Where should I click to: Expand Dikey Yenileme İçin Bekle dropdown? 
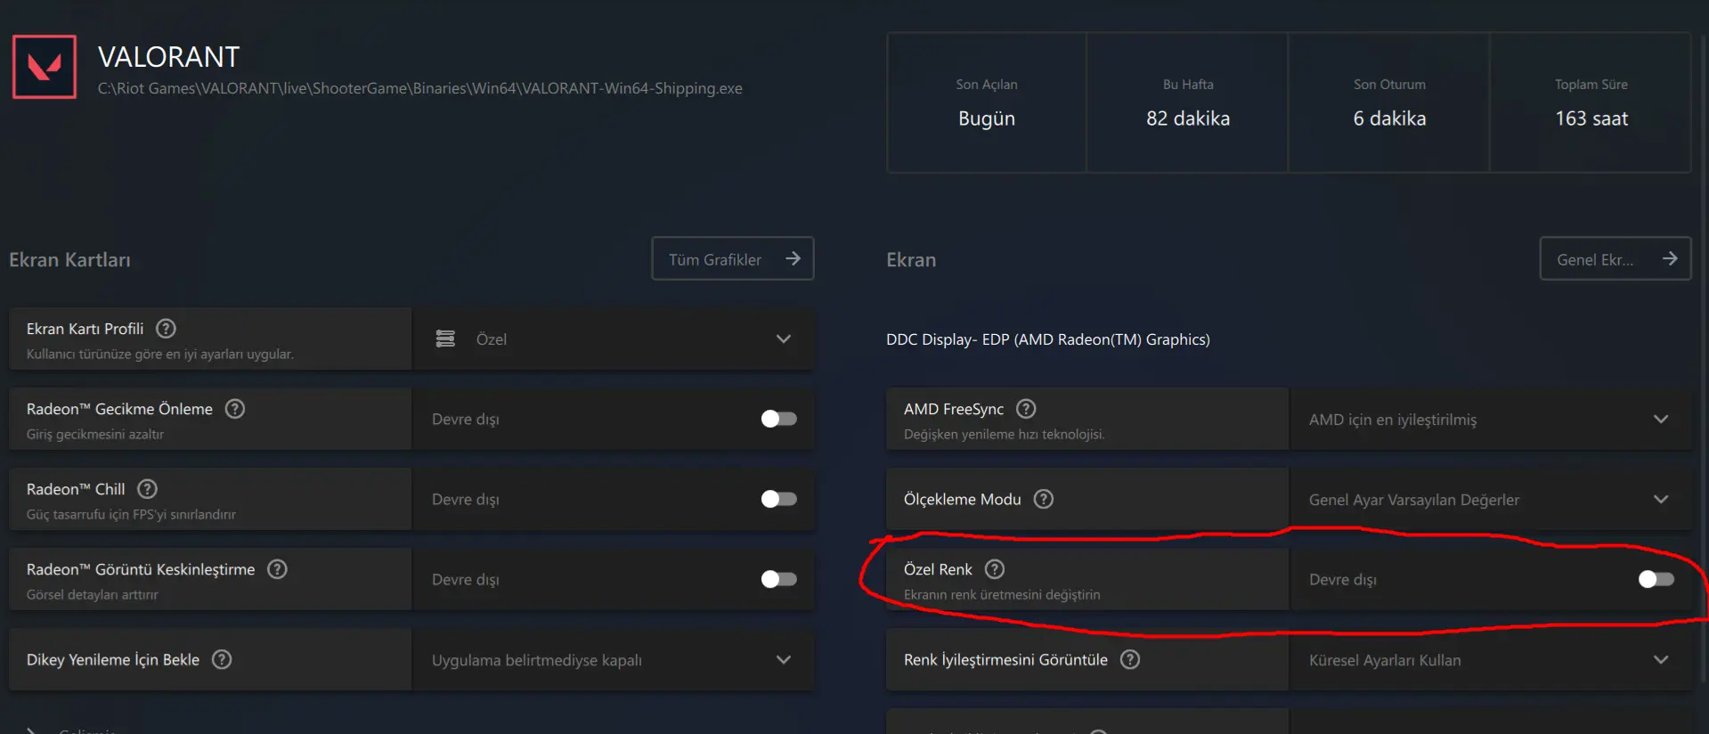coord(614,659)
